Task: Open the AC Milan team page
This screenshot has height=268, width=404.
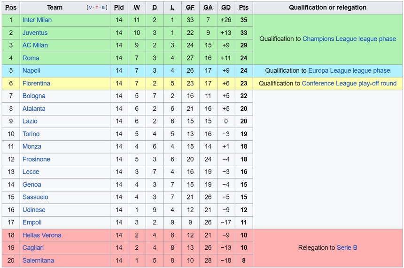Action: click(35, 46)
